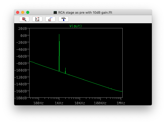Open the control panel hammer icon
The height and width of the screenshot is (124, 166).
click(64, 19)
